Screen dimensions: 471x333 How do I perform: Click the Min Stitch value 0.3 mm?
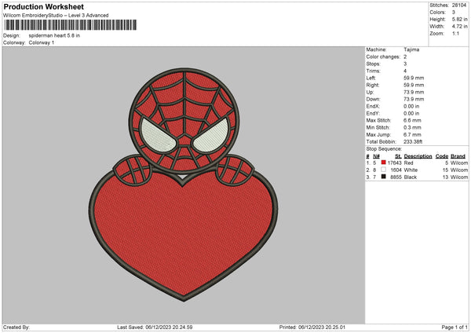tap(412, 128)
